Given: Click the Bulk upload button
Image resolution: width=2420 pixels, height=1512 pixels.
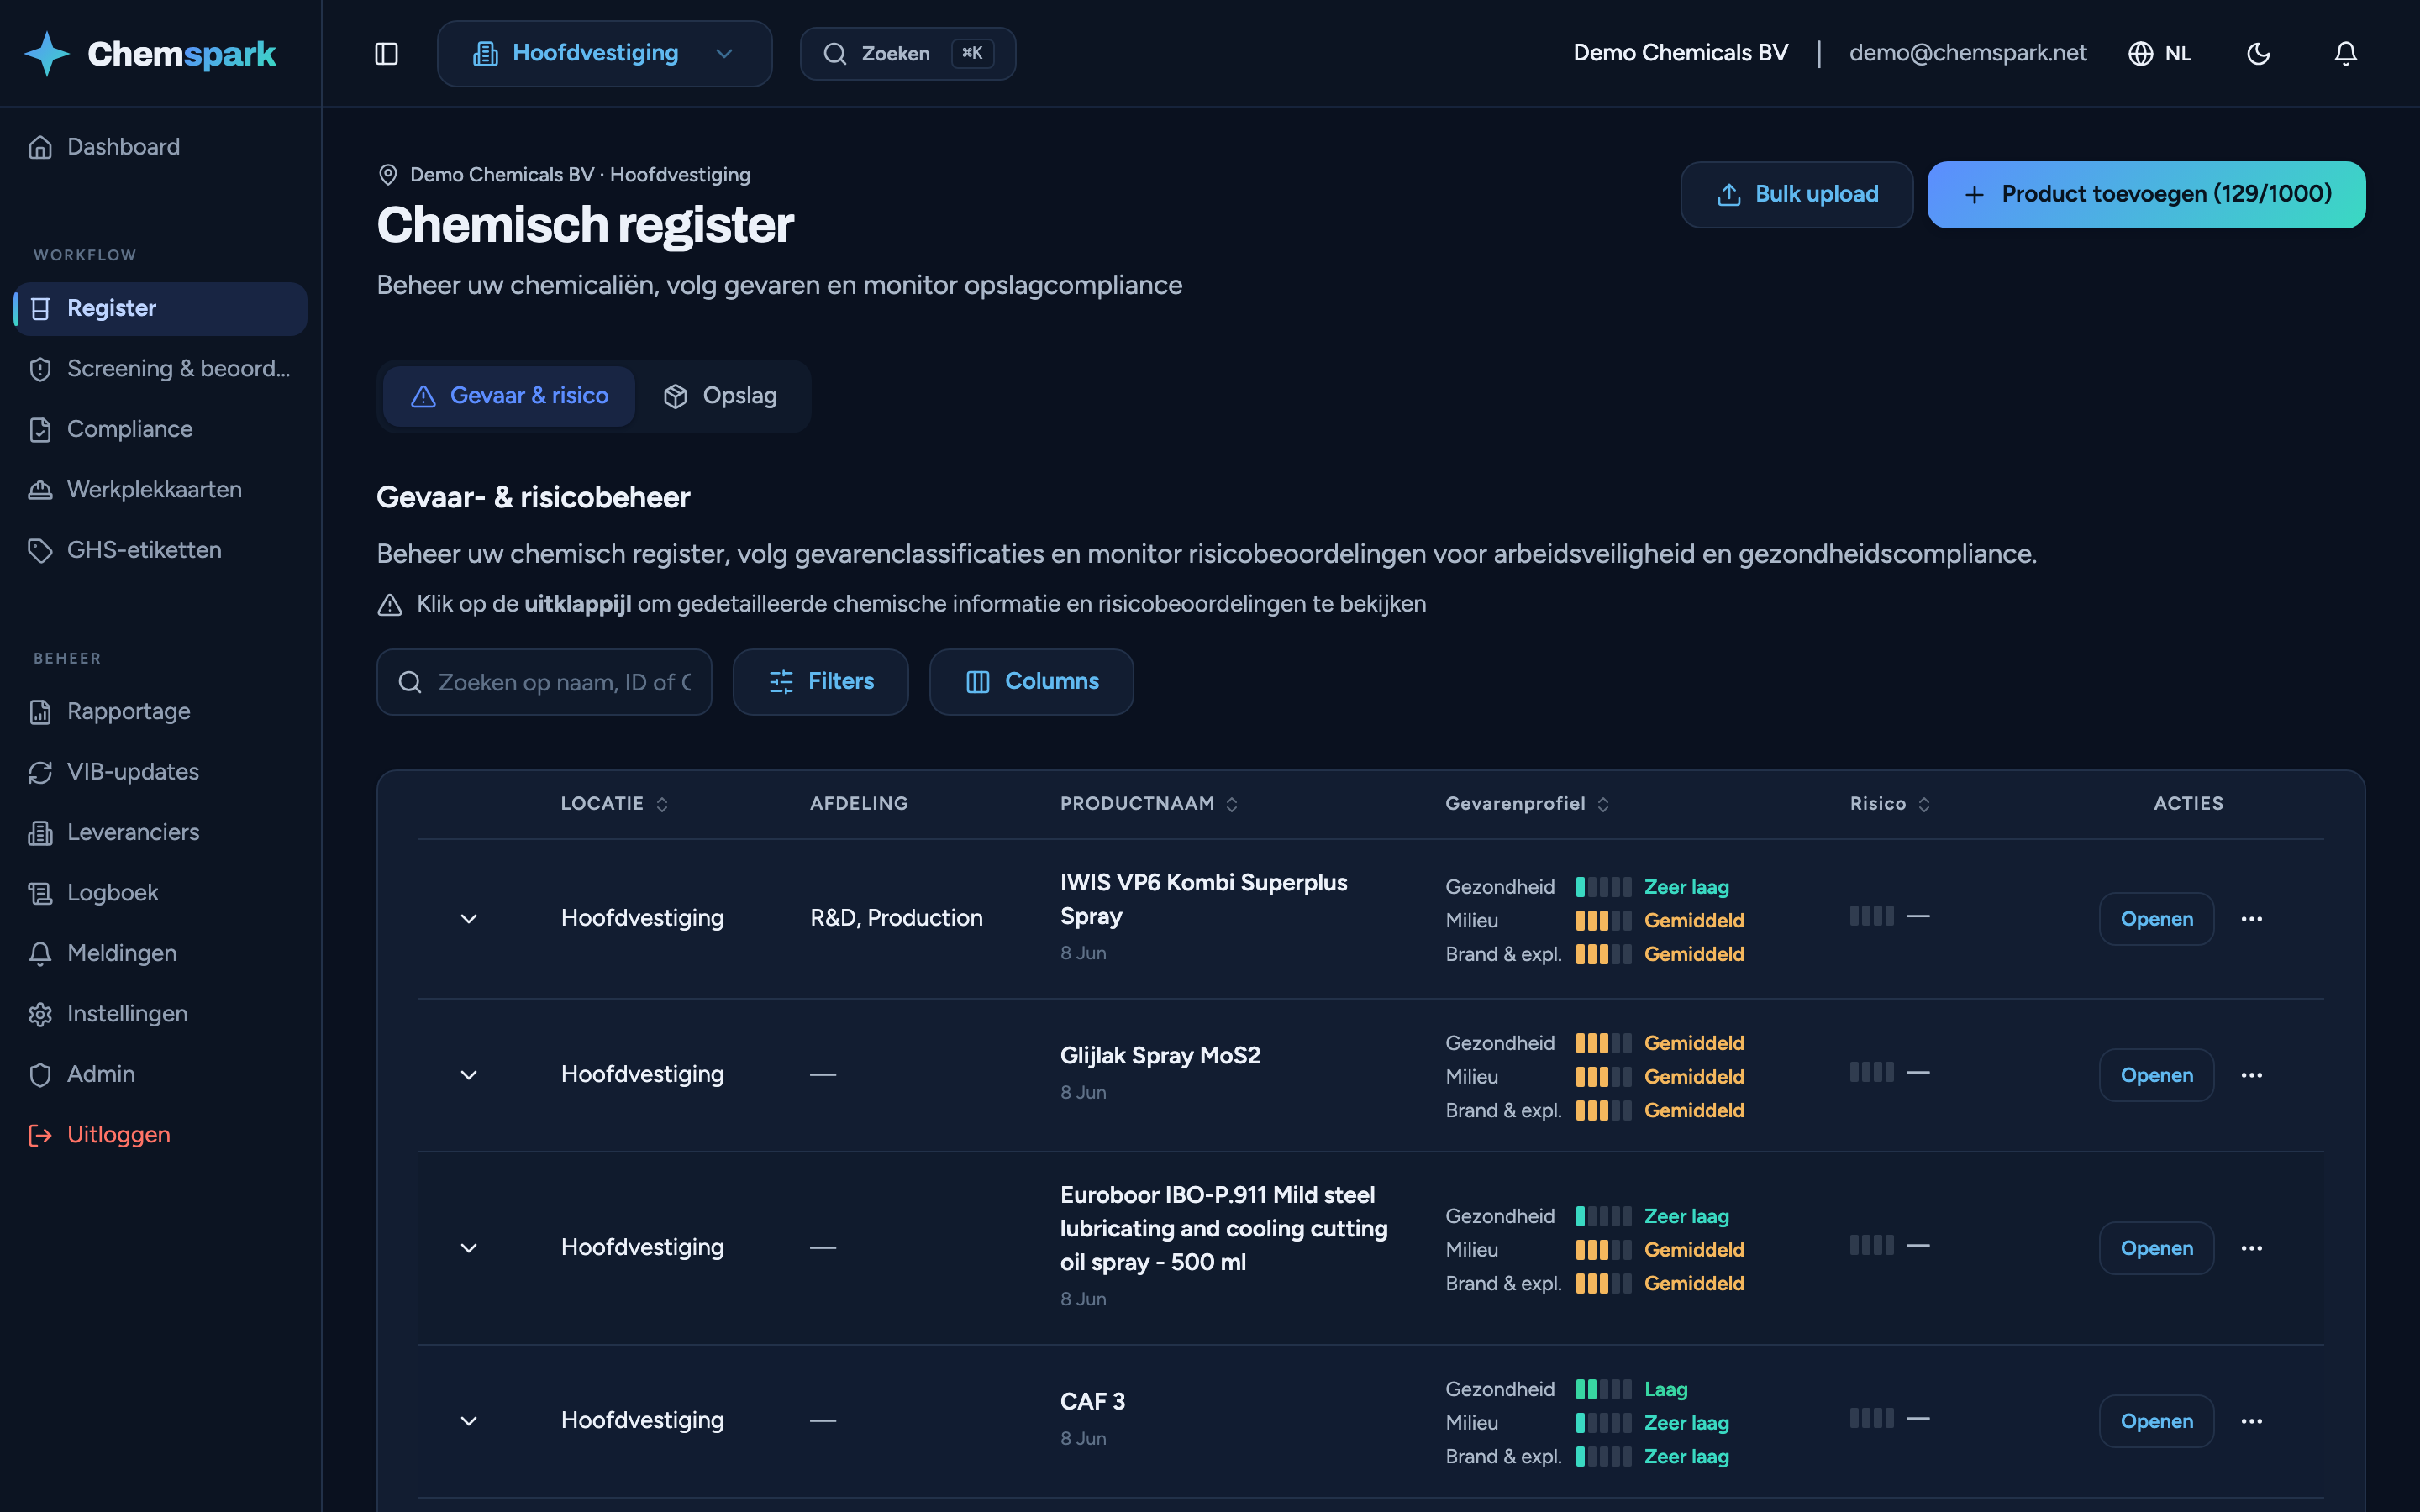Looking at the screenshot, I should pyautogui.click(x=1796, y=194).
